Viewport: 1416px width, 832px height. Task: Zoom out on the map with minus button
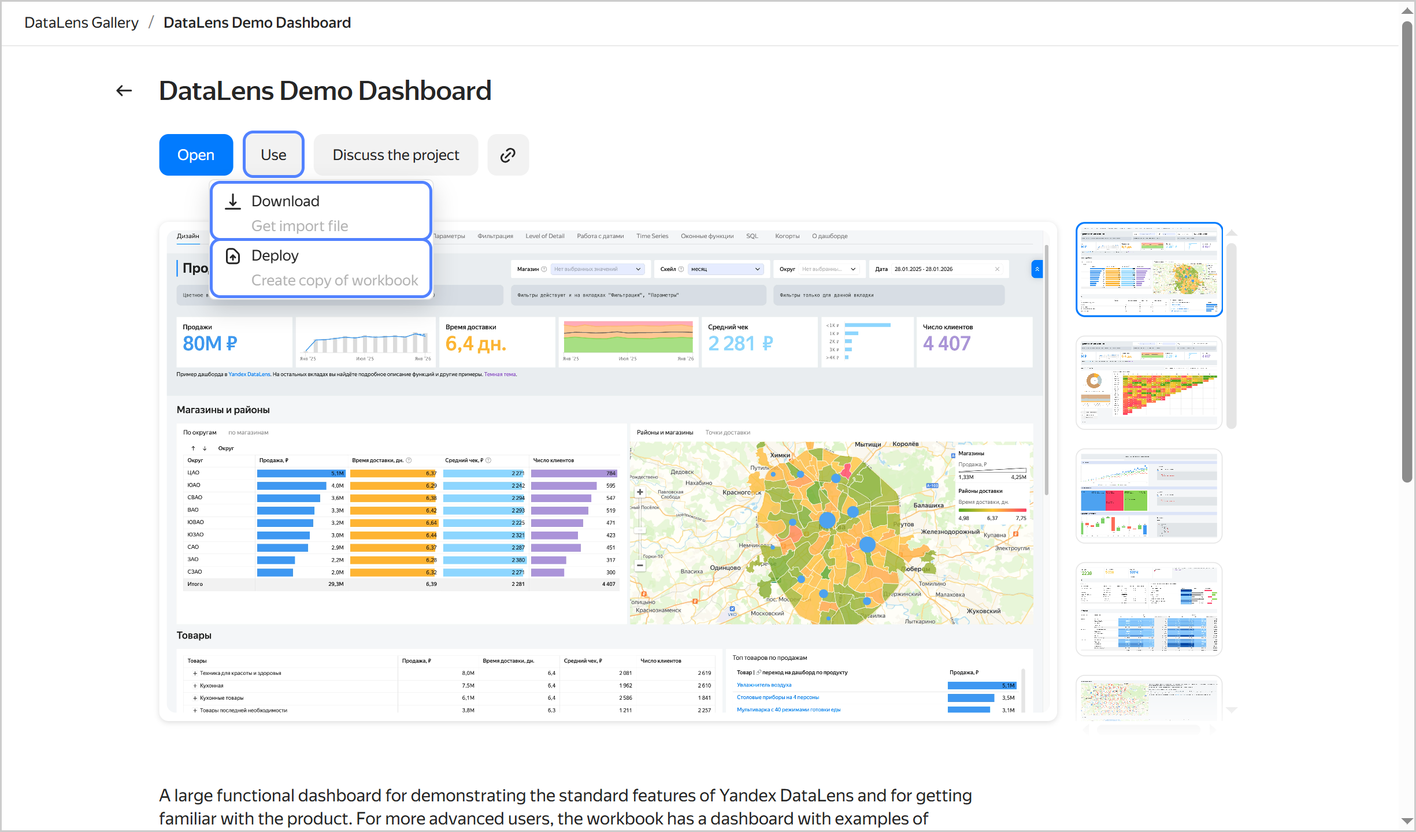pos(640,566)
